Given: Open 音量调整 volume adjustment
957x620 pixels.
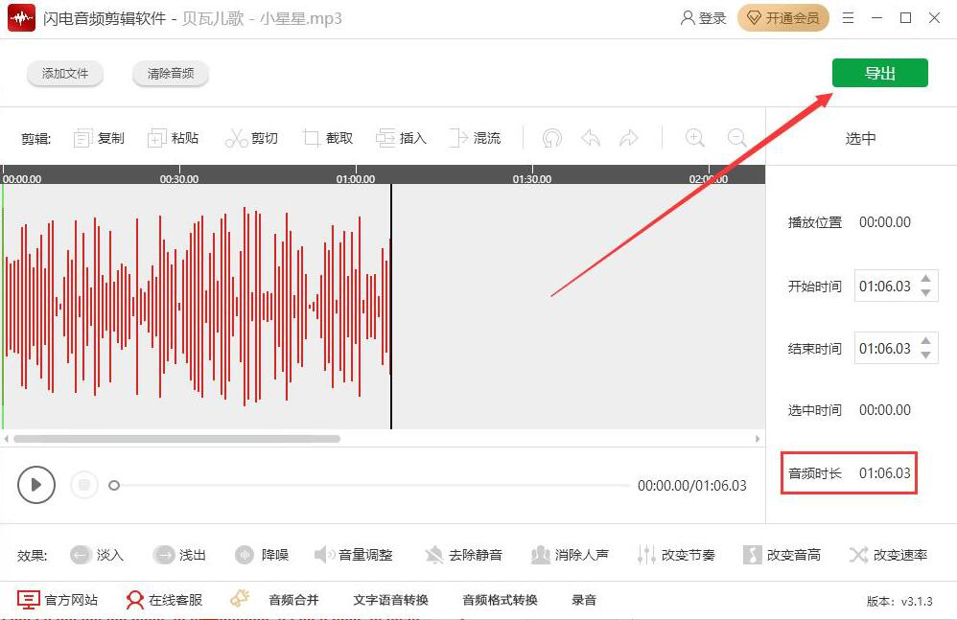Looking at the screenshot, I should pyautogui.click(x=354, y=555).
